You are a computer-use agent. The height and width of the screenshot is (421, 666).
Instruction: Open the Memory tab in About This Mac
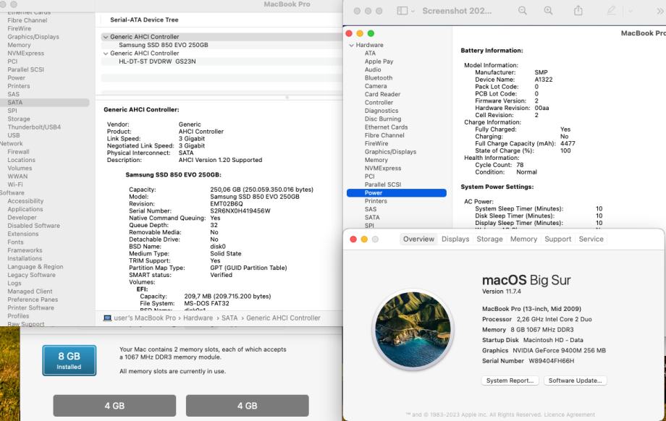point(523,239)
